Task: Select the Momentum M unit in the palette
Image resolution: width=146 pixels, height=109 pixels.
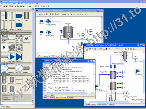Action: coord(4,48)
